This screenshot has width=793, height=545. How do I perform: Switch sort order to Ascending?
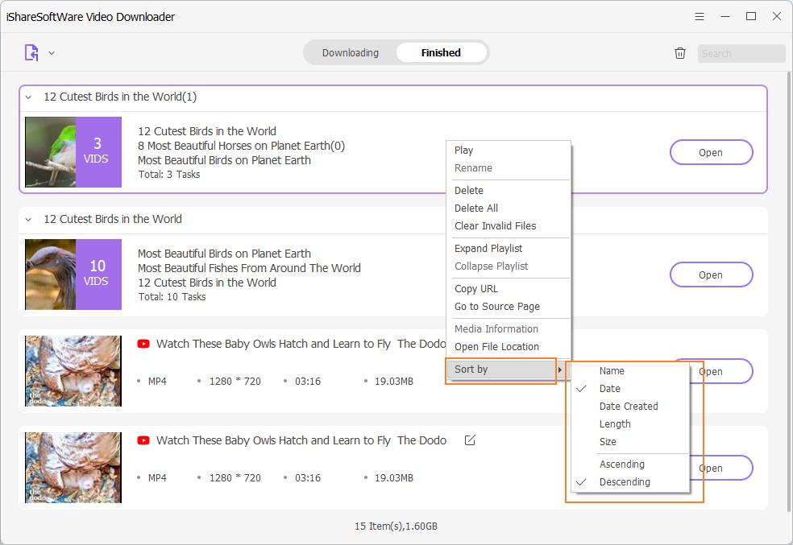631,464
